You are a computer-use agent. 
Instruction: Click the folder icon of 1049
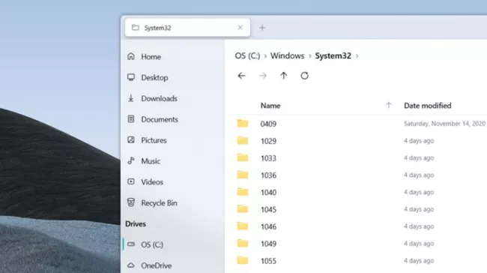[243, 243]
